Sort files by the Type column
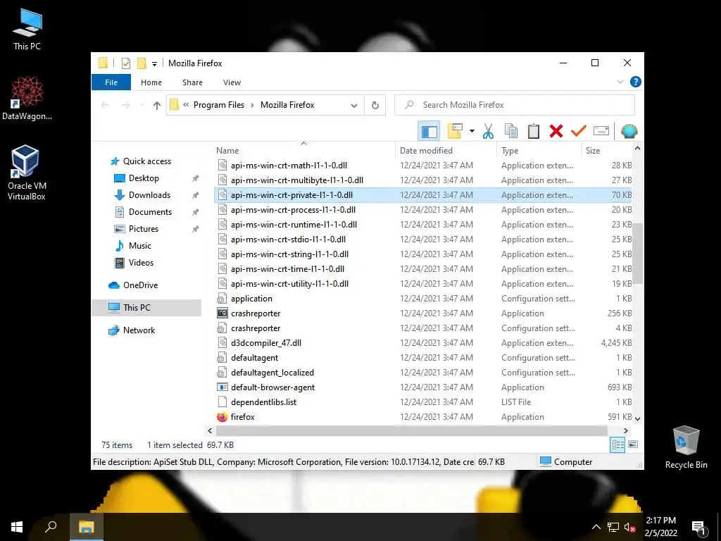This screenshot has width=721, height=541. (539, 151)
